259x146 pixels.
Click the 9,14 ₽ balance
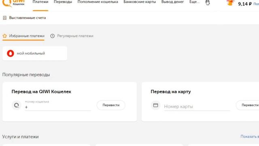point(245,4)
